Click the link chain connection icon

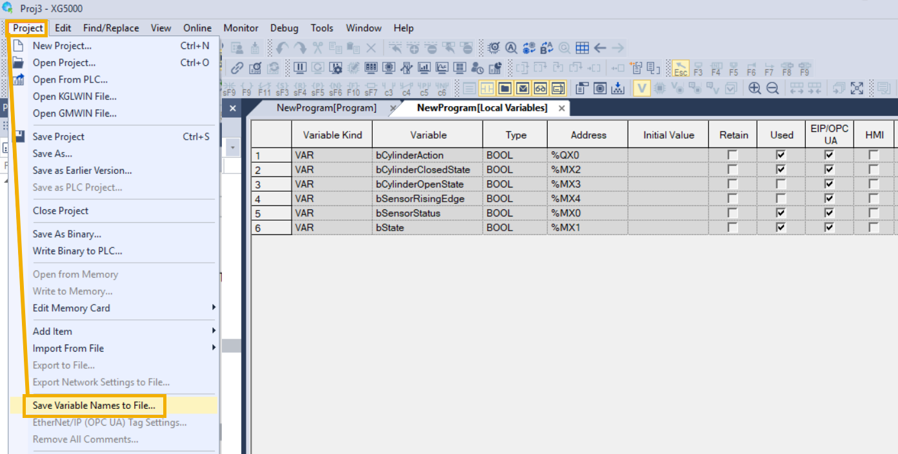[x=237, y=68]
